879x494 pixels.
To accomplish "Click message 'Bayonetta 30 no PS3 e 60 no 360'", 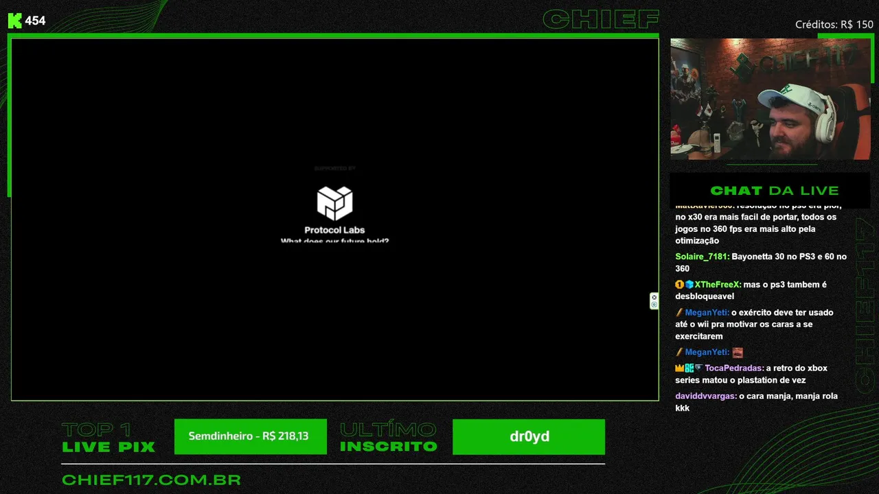I will (x=761, y=262).
